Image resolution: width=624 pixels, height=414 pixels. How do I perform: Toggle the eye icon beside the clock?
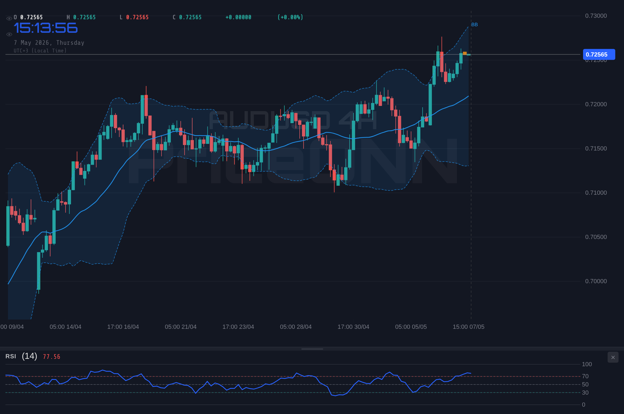pos(9,34)
